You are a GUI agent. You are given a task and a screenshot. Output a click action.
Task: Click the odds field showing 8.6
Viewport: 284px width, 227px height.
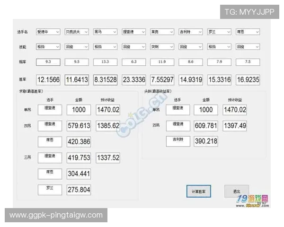coord(191,62)
